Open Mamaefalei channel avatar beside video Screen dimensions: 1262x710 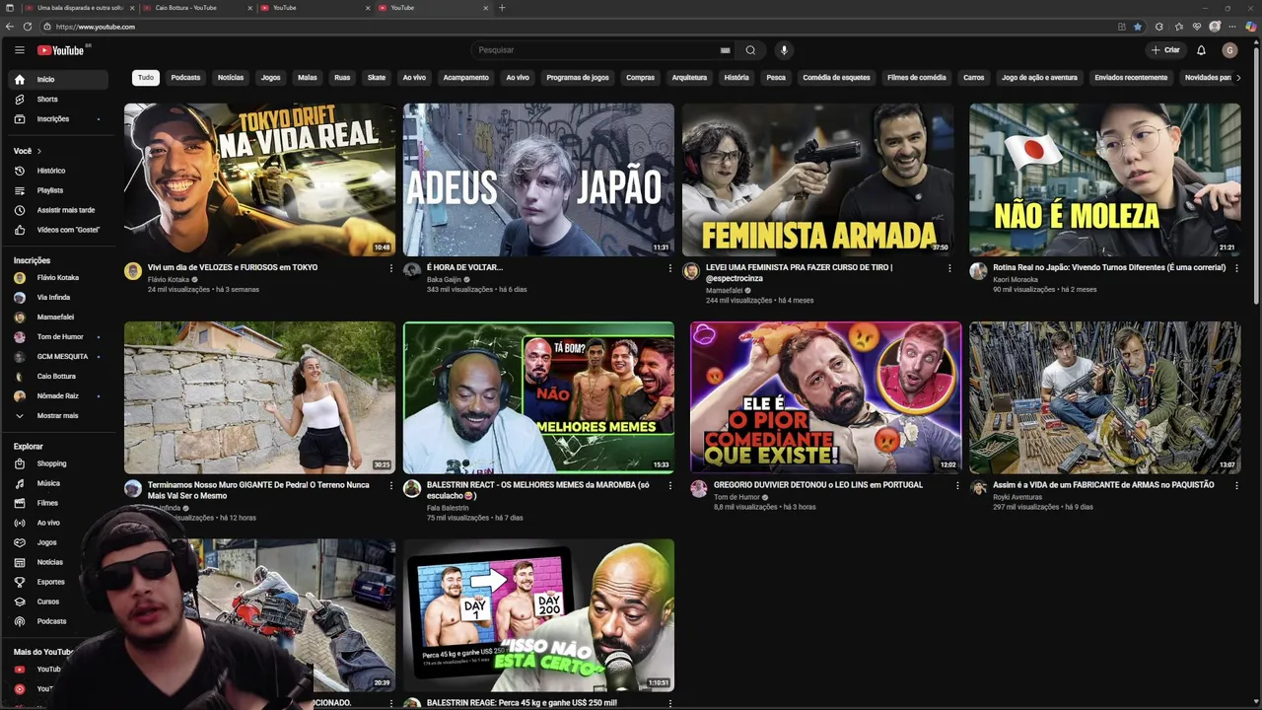(x=691, y=271)
